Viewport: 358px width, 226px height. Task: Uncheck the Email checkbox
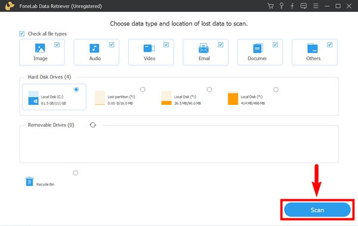[x=221, y=45]
